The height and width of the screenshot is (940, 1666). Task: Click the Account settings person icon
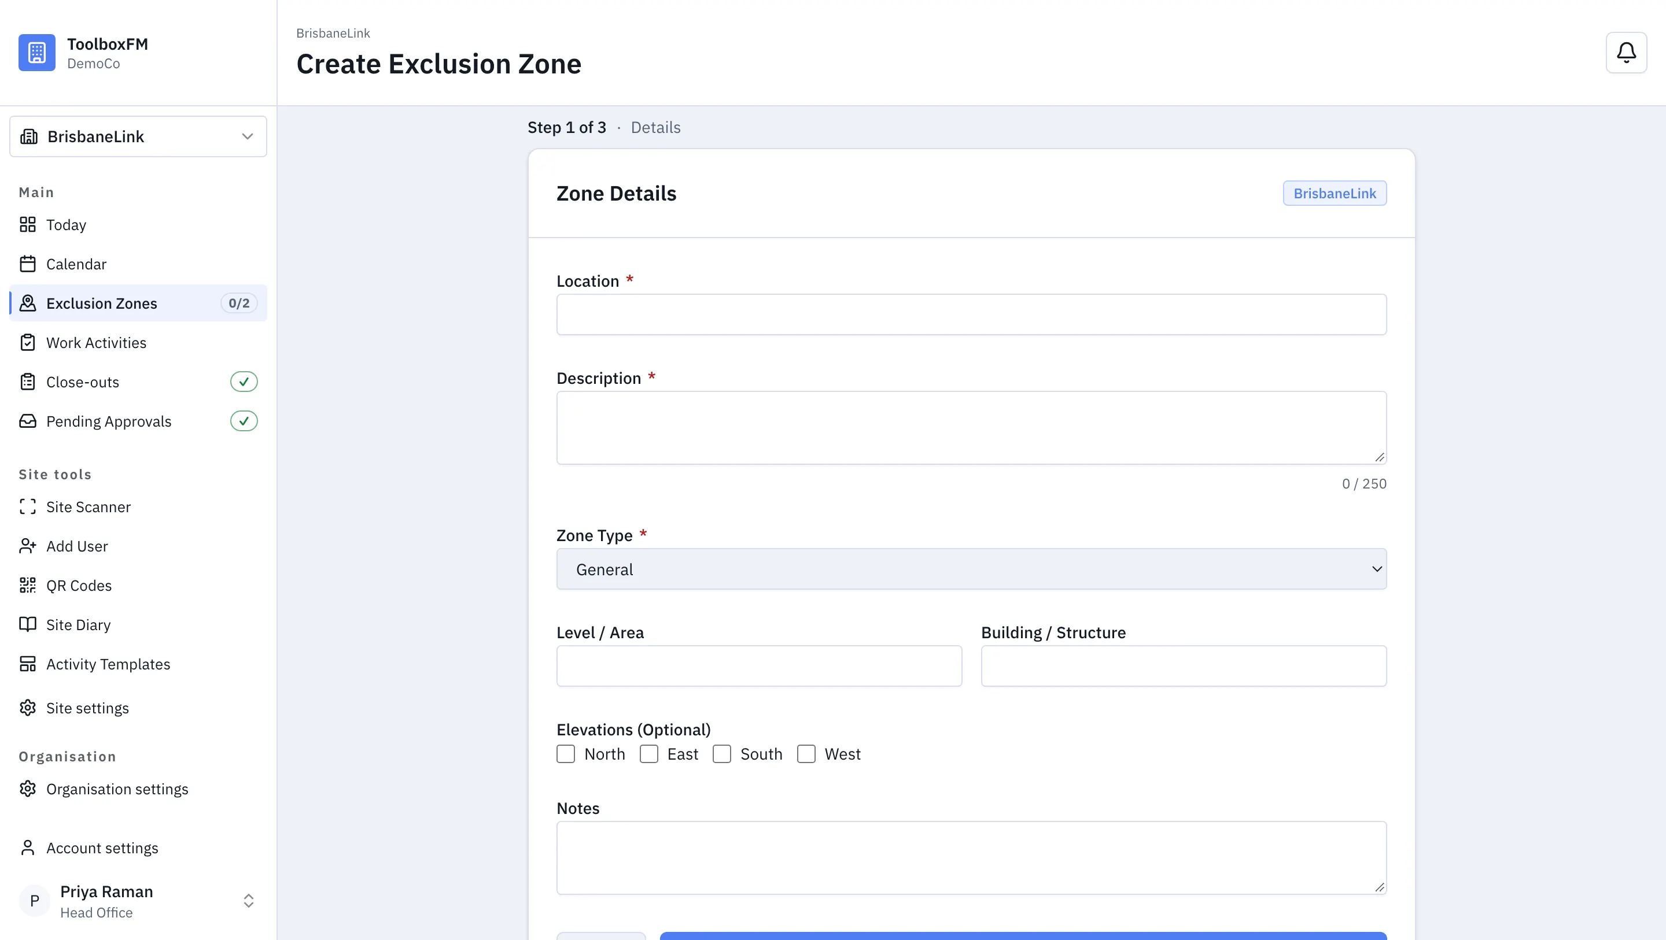28,848
